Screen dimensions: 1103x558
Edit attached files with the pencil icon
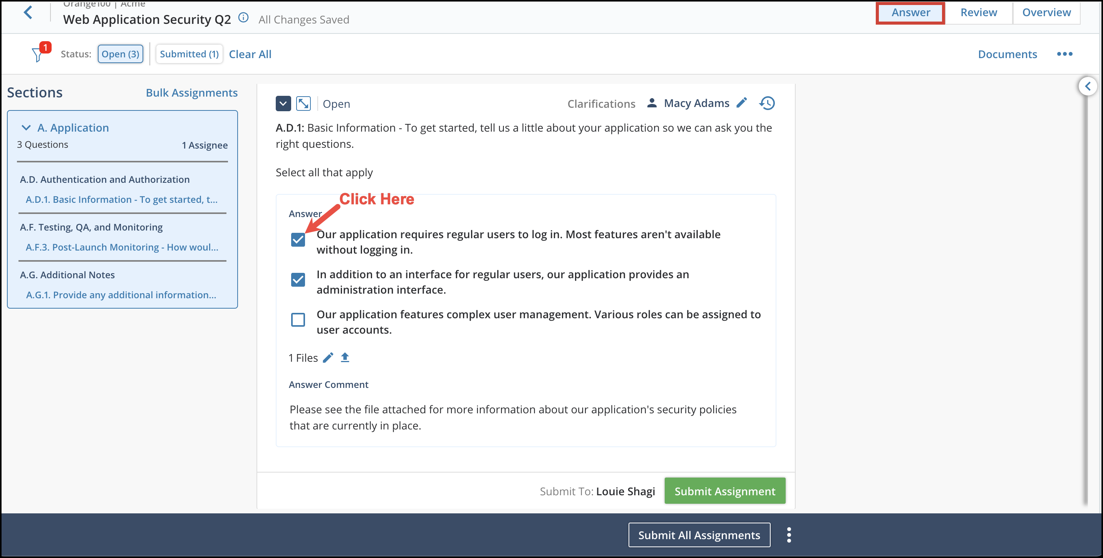point(328,357)
